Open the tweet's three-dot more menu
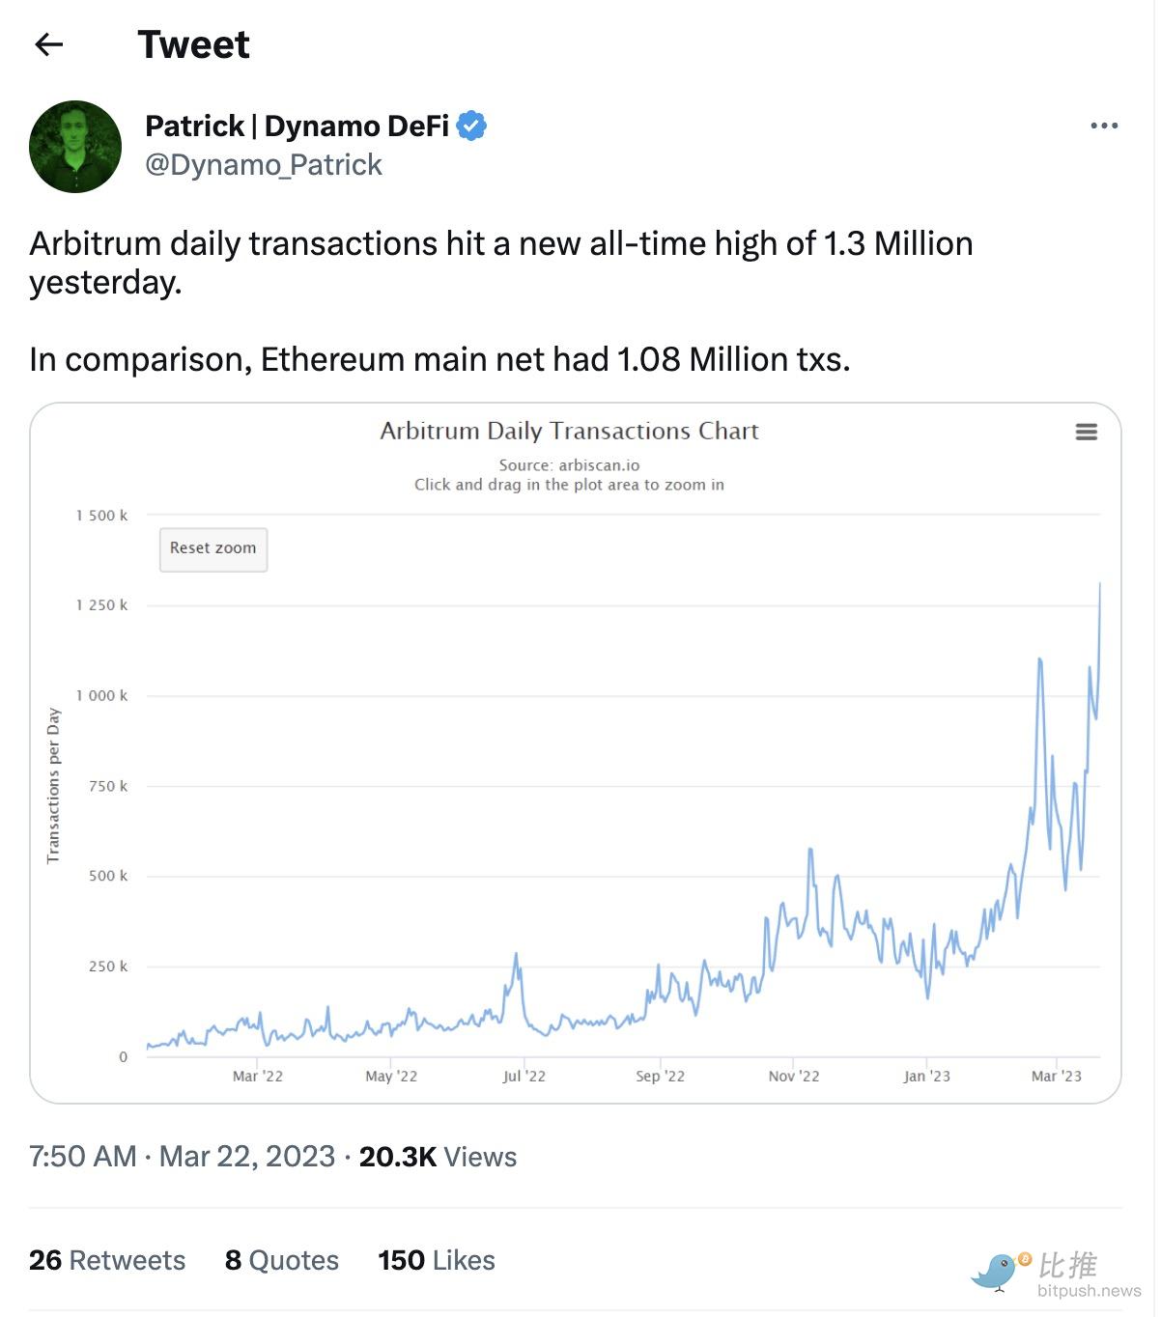Screen dimensions: 1161x1317 (1104, 126)
